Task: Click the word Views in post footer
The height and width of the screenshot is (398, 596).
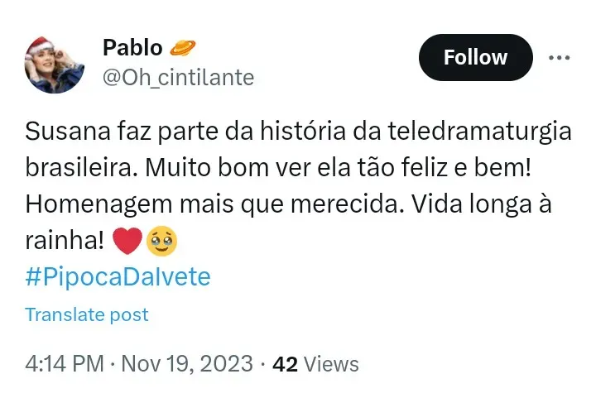Action: click(331, 364)
